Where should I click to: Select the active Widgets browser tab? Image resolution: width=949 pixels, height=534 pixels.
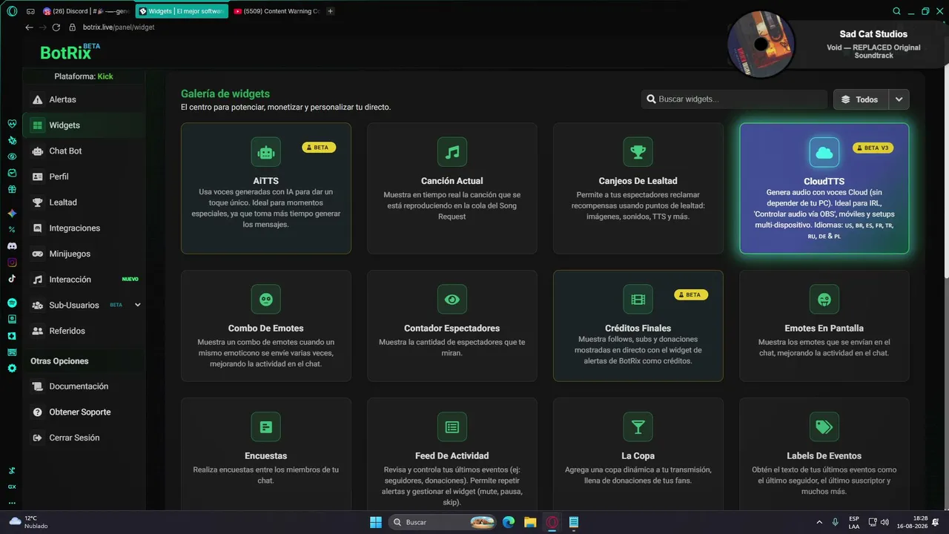tap(182, 11)
